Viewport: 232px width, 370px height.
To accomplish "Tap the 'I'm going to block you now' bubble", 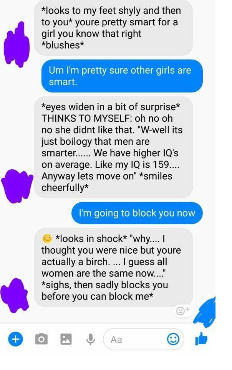I will click(x=137, y=213).
